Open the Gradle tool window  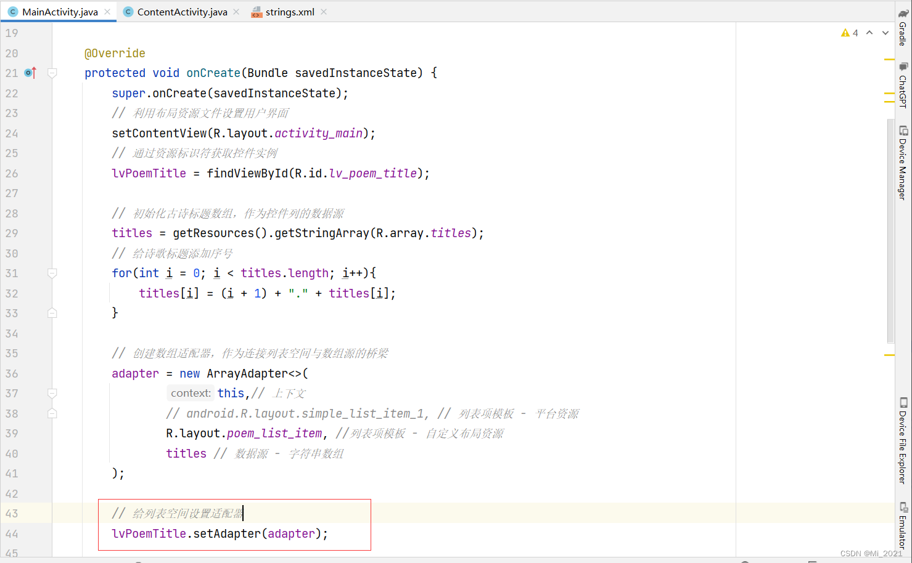903,28
